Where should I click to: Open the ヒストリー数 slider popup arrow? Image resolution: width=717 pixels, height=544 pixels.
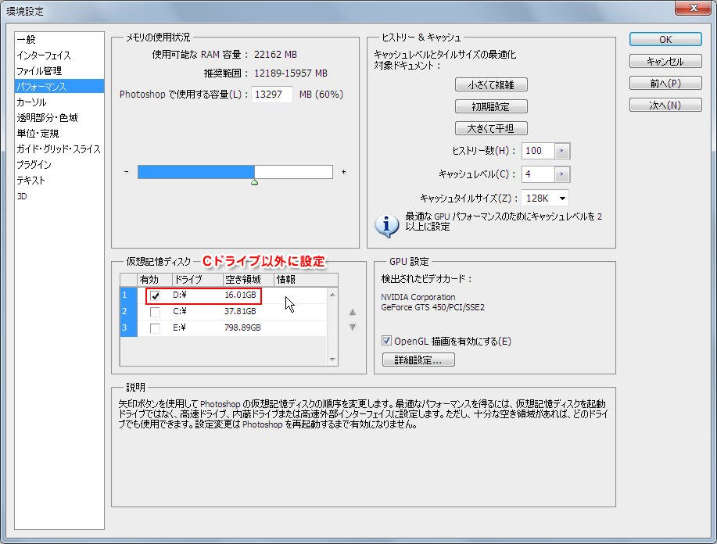point(562,150)
